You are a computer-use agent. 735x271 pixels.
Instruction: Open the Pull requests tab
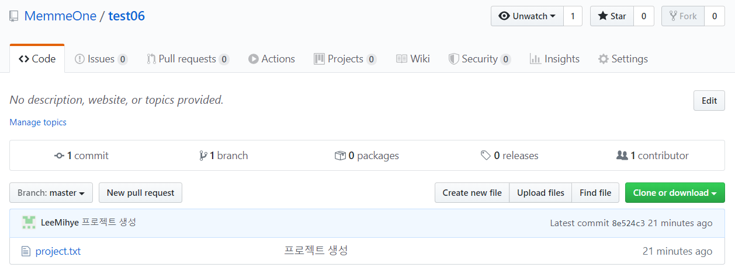click(188, 59)
